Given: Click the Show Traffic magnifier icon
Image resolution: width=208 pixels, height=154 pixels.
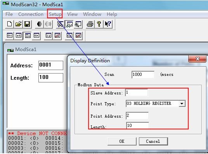Looking at the screenshot, I should 78,24.
